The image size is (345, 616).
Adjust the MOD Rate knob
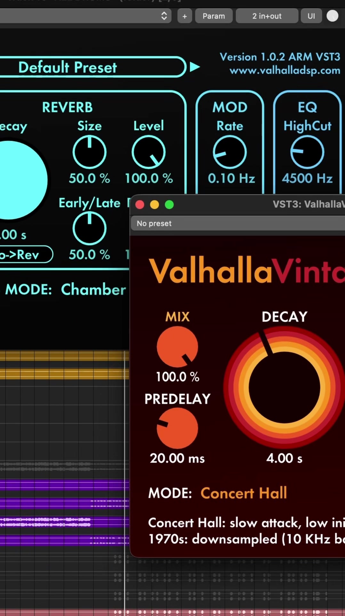pos(230,152)
